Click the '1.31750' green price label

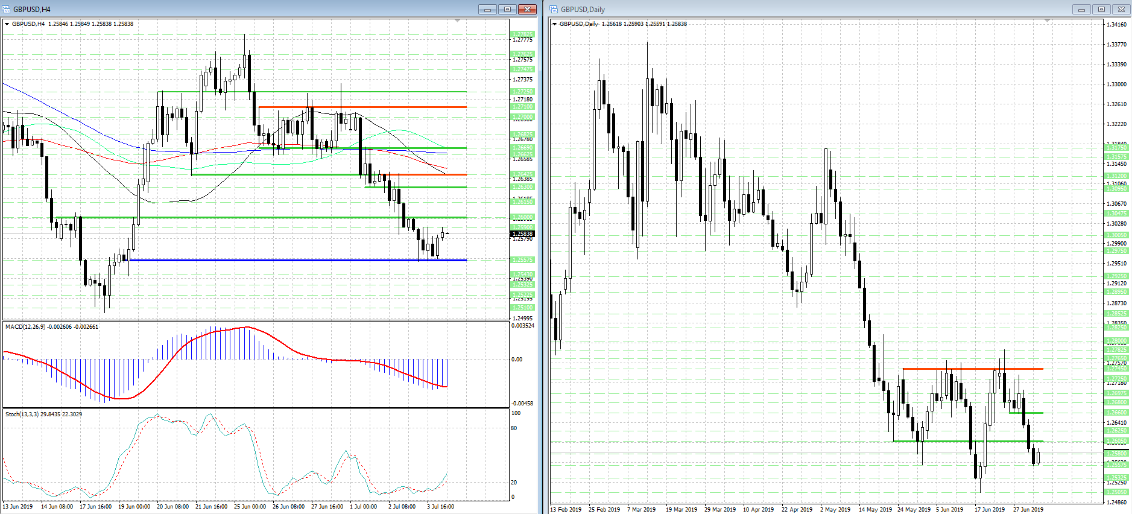coord(1116,148)
